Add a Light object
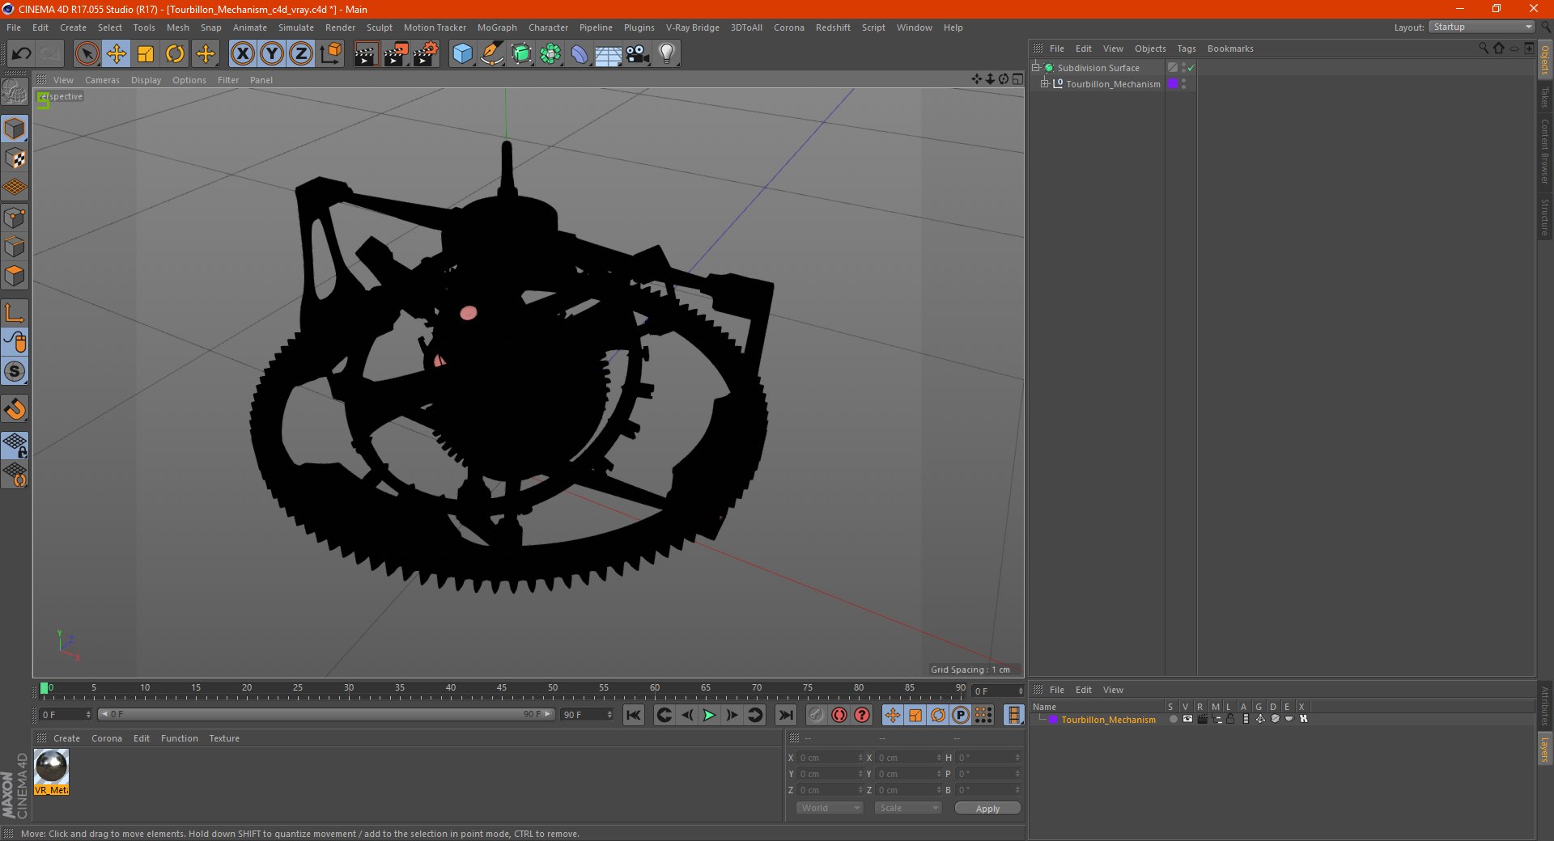 click(666, 54)
